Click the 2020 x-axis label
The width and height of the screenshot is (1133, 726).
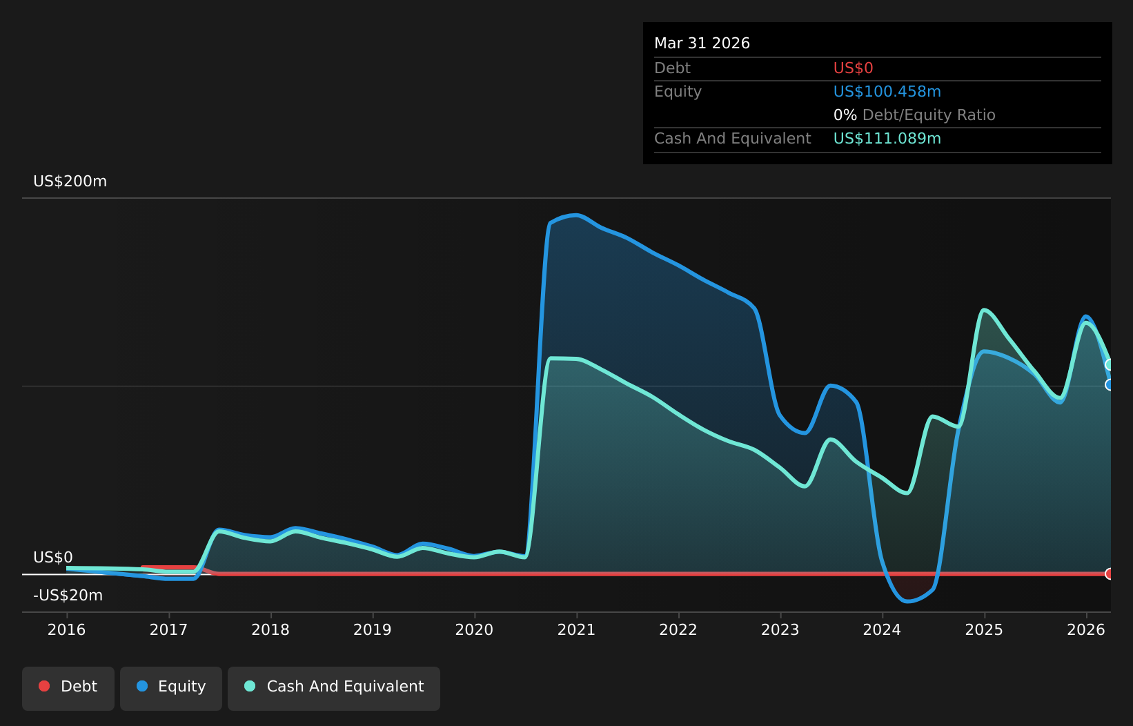[x=475, y=629]
